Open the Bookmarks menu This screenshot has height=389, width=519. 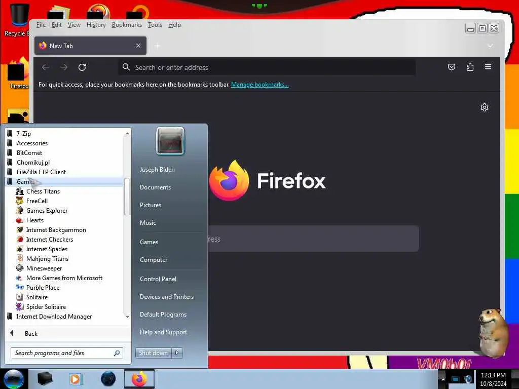coord(127,25)
